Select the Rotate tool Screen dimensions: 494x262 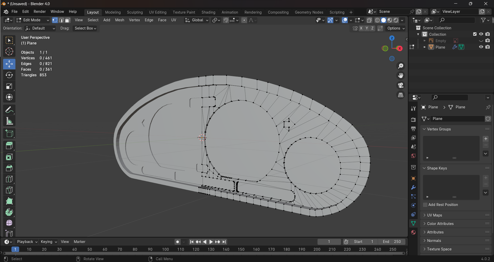[9, 75]
